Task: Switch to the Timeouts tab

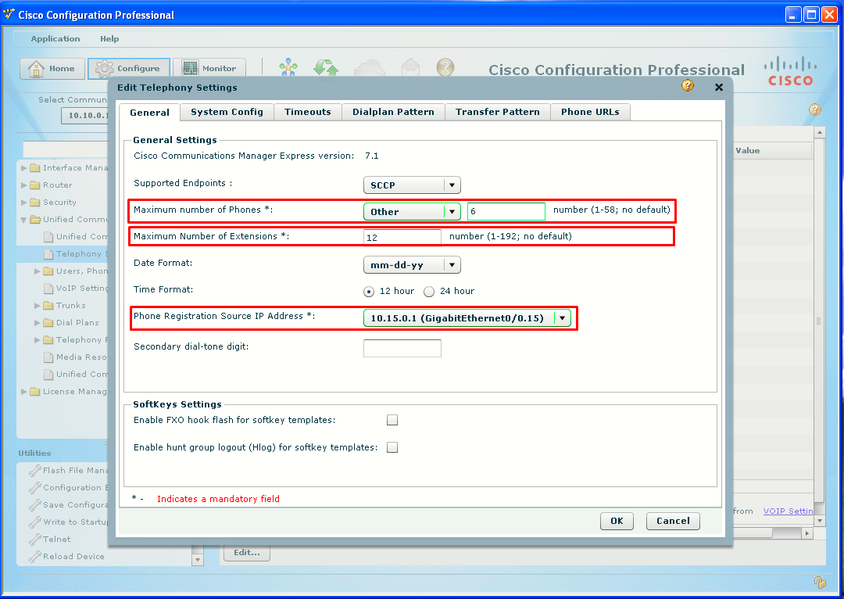Action: pyautogui.click(x=307, y=112)
